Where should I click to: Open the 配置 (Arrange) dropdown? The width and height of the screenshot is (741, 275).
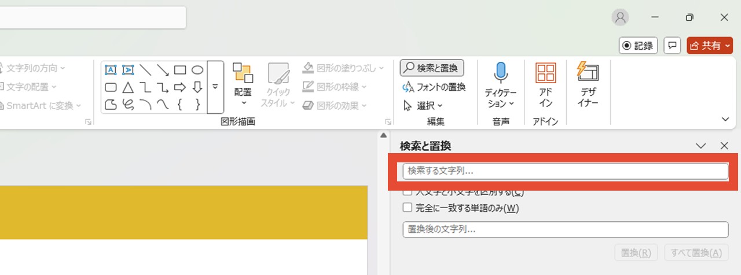pyautogui.click(x=243, y=86)
